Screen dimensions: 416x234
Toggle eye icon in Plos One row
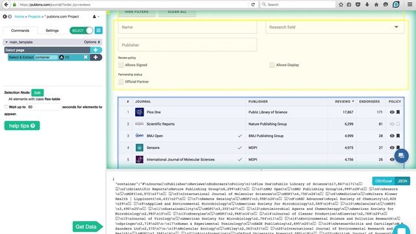click(392, 112)
